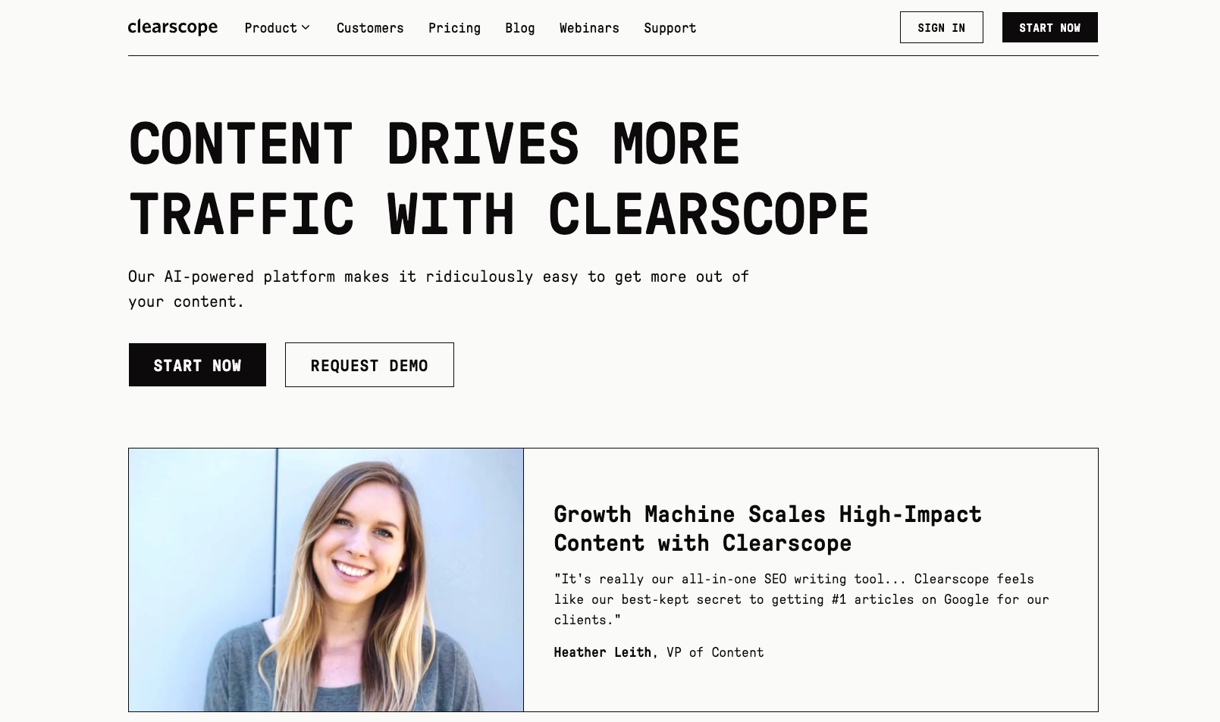Screen dimensions: 1220x722
Task: Expand the Product menu
Action: [x=278, y=28]
